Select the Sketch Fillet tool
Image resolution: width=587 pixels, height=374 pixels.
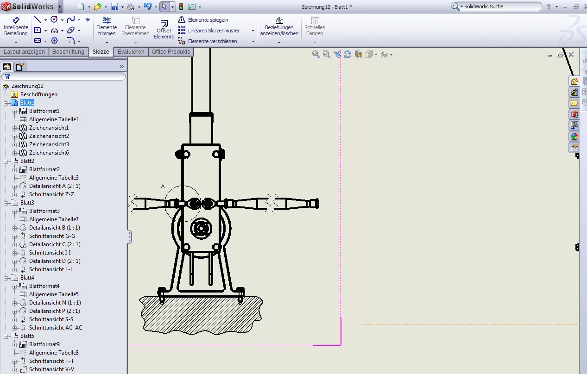coord(71,41)
